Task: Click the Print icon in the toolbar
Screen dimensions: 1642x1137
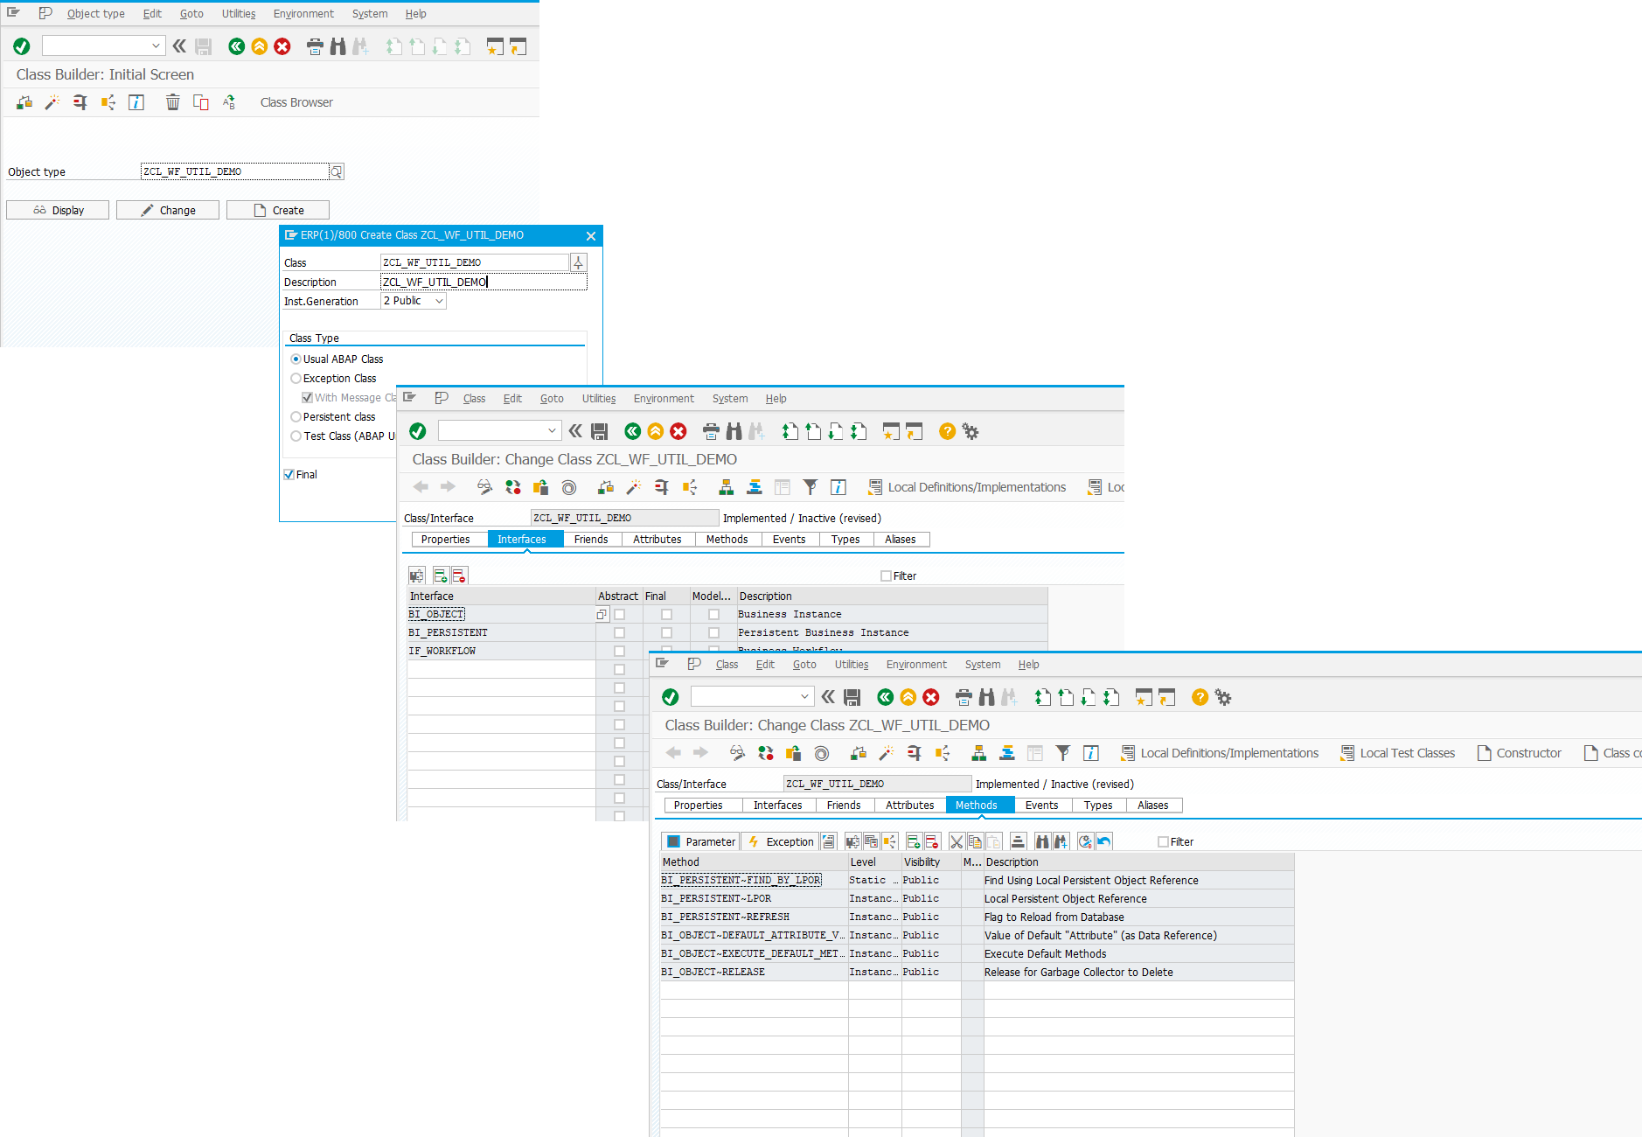Action: click(963, 697)
